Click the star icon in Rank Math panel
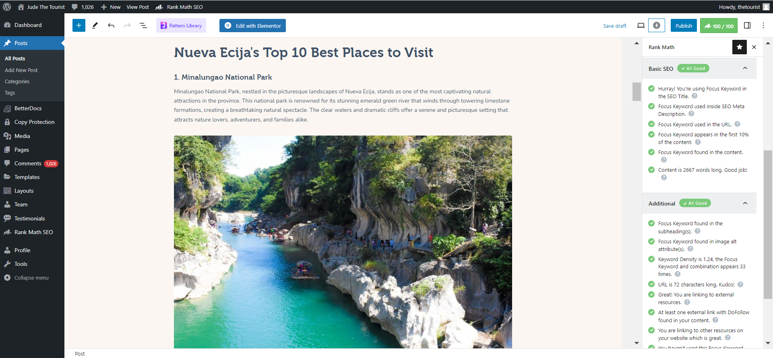The image size is (773, 358). 740,47
